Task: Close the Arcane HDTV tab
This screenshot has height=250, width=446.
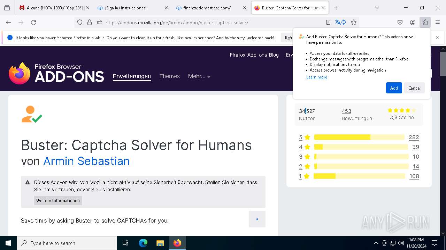Action: pyautogui.click(x=87, y=8)
